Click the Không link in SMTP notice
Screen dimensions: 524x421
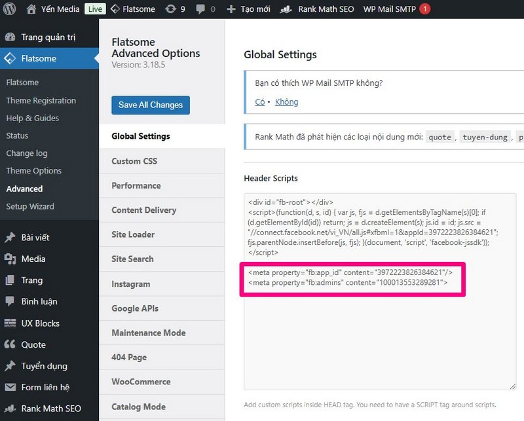(286, 102)
